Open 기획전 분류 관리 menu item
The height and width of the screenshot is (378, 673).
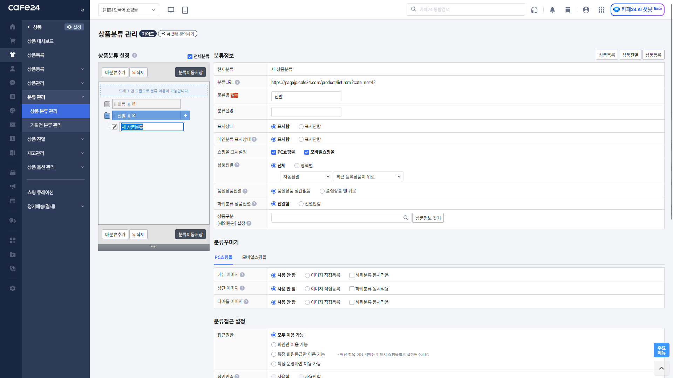[46, 125]
